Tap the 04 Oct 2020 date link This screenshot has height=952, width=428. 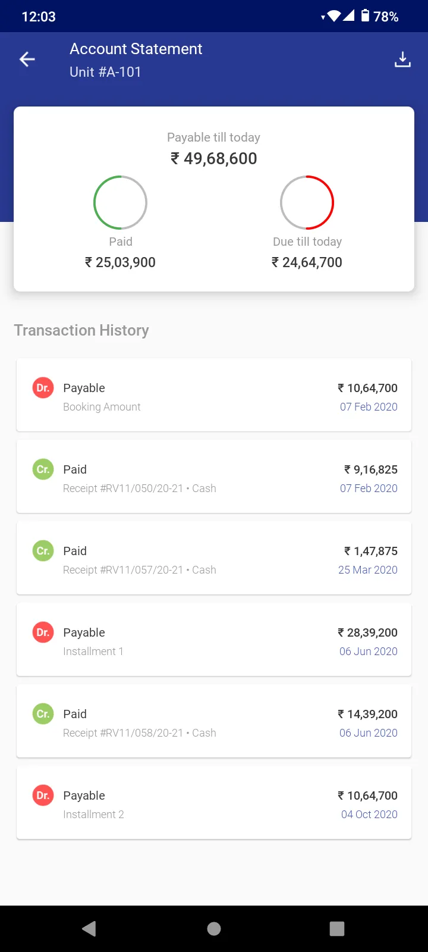click(369, 815)
